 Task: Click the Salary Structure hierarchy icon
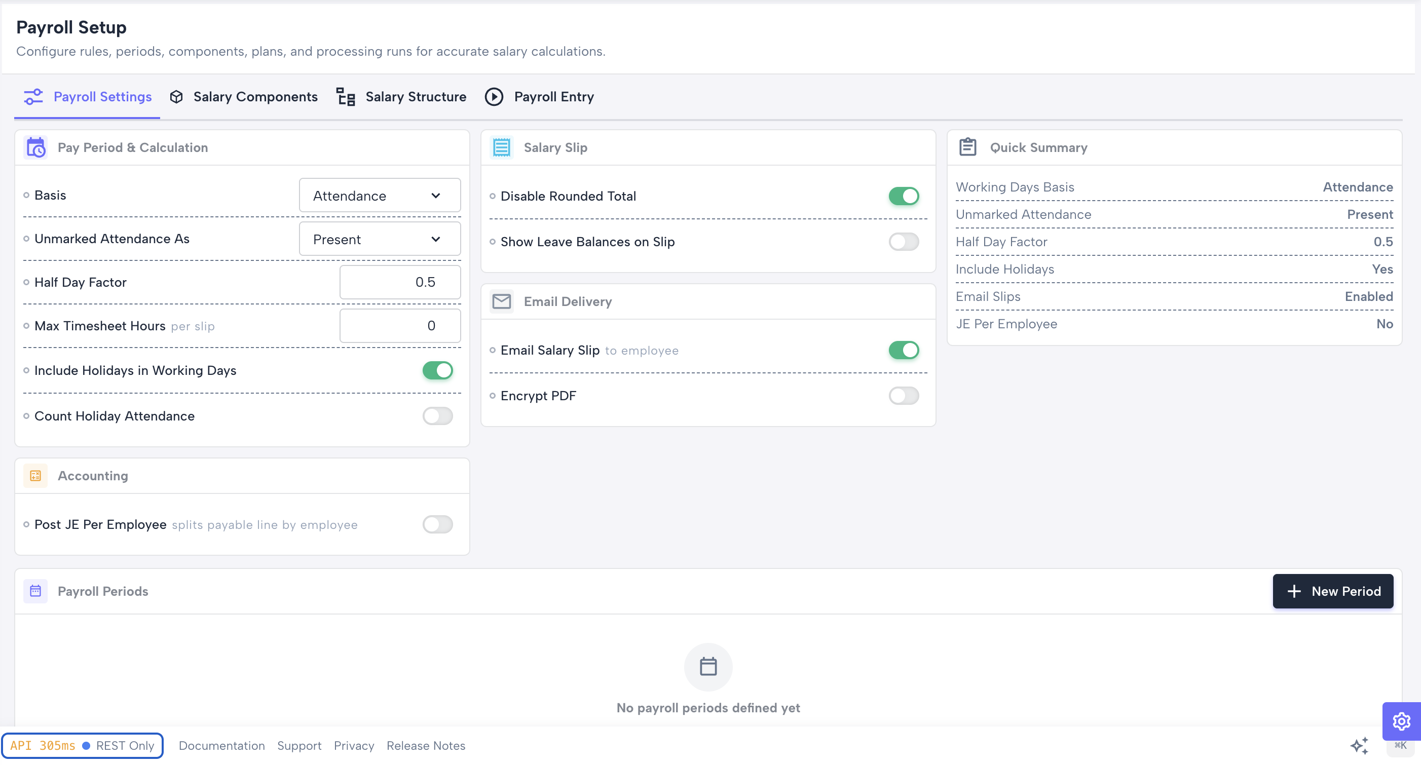click(346, 97)
